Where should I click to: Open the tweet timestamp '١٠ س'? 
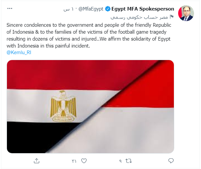pos(69,9)
